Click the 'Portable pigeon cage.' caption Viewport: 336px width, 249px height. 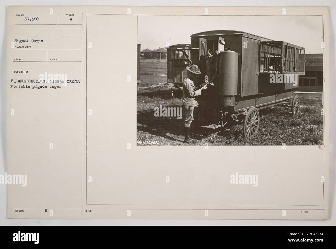[35, 87]
